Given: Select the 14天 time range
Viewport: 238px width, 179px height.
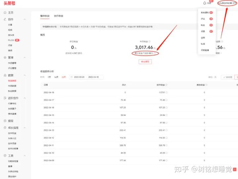Looking at the screenshot, I should click(56, 77).
